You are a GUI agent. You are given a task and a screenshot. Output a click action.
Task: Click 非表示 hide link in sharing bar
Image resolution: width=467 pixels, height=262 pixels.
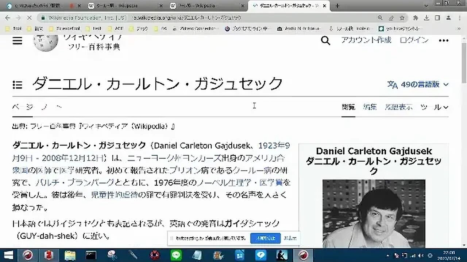click(290, 238)
